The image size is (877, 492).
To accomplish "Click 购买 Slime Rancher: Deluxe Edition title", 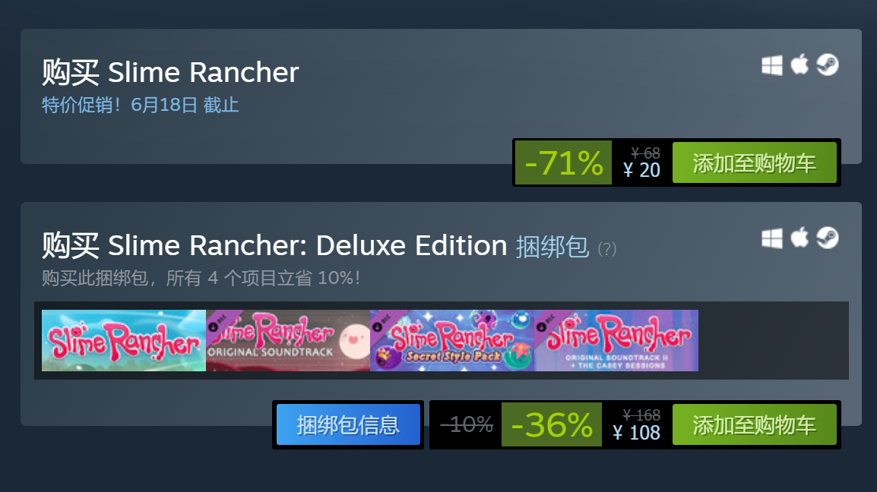I will (x=274, y=245).
